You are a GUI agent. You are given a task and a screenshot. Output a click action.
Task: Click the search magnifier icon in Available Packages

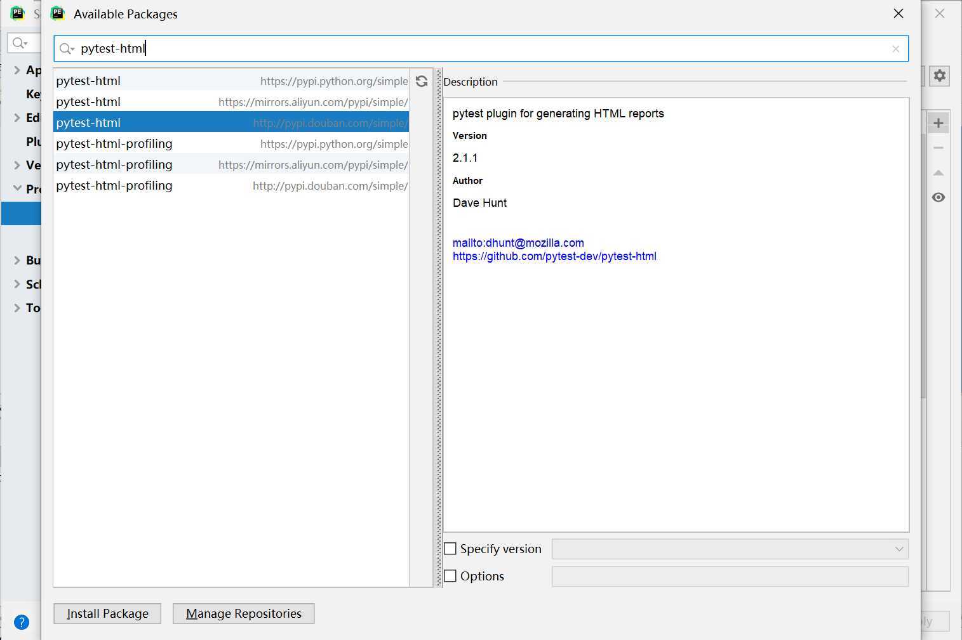67,49
